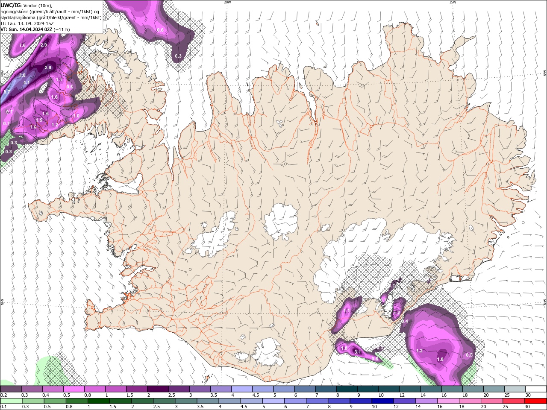
Task: Click the 0.2 label in the top legend row
Action: click(x=3, y=395)
